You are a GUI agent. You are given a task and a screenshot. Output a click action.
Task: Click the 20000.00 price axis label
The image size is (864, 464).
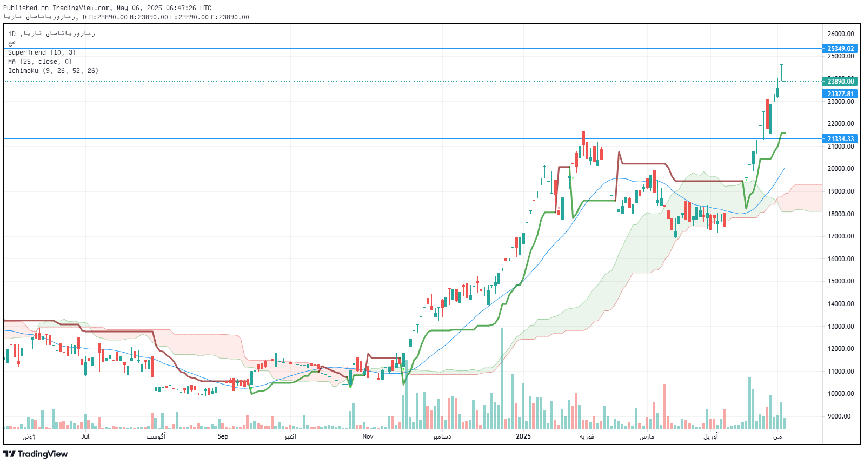click(x=841, y=169)
